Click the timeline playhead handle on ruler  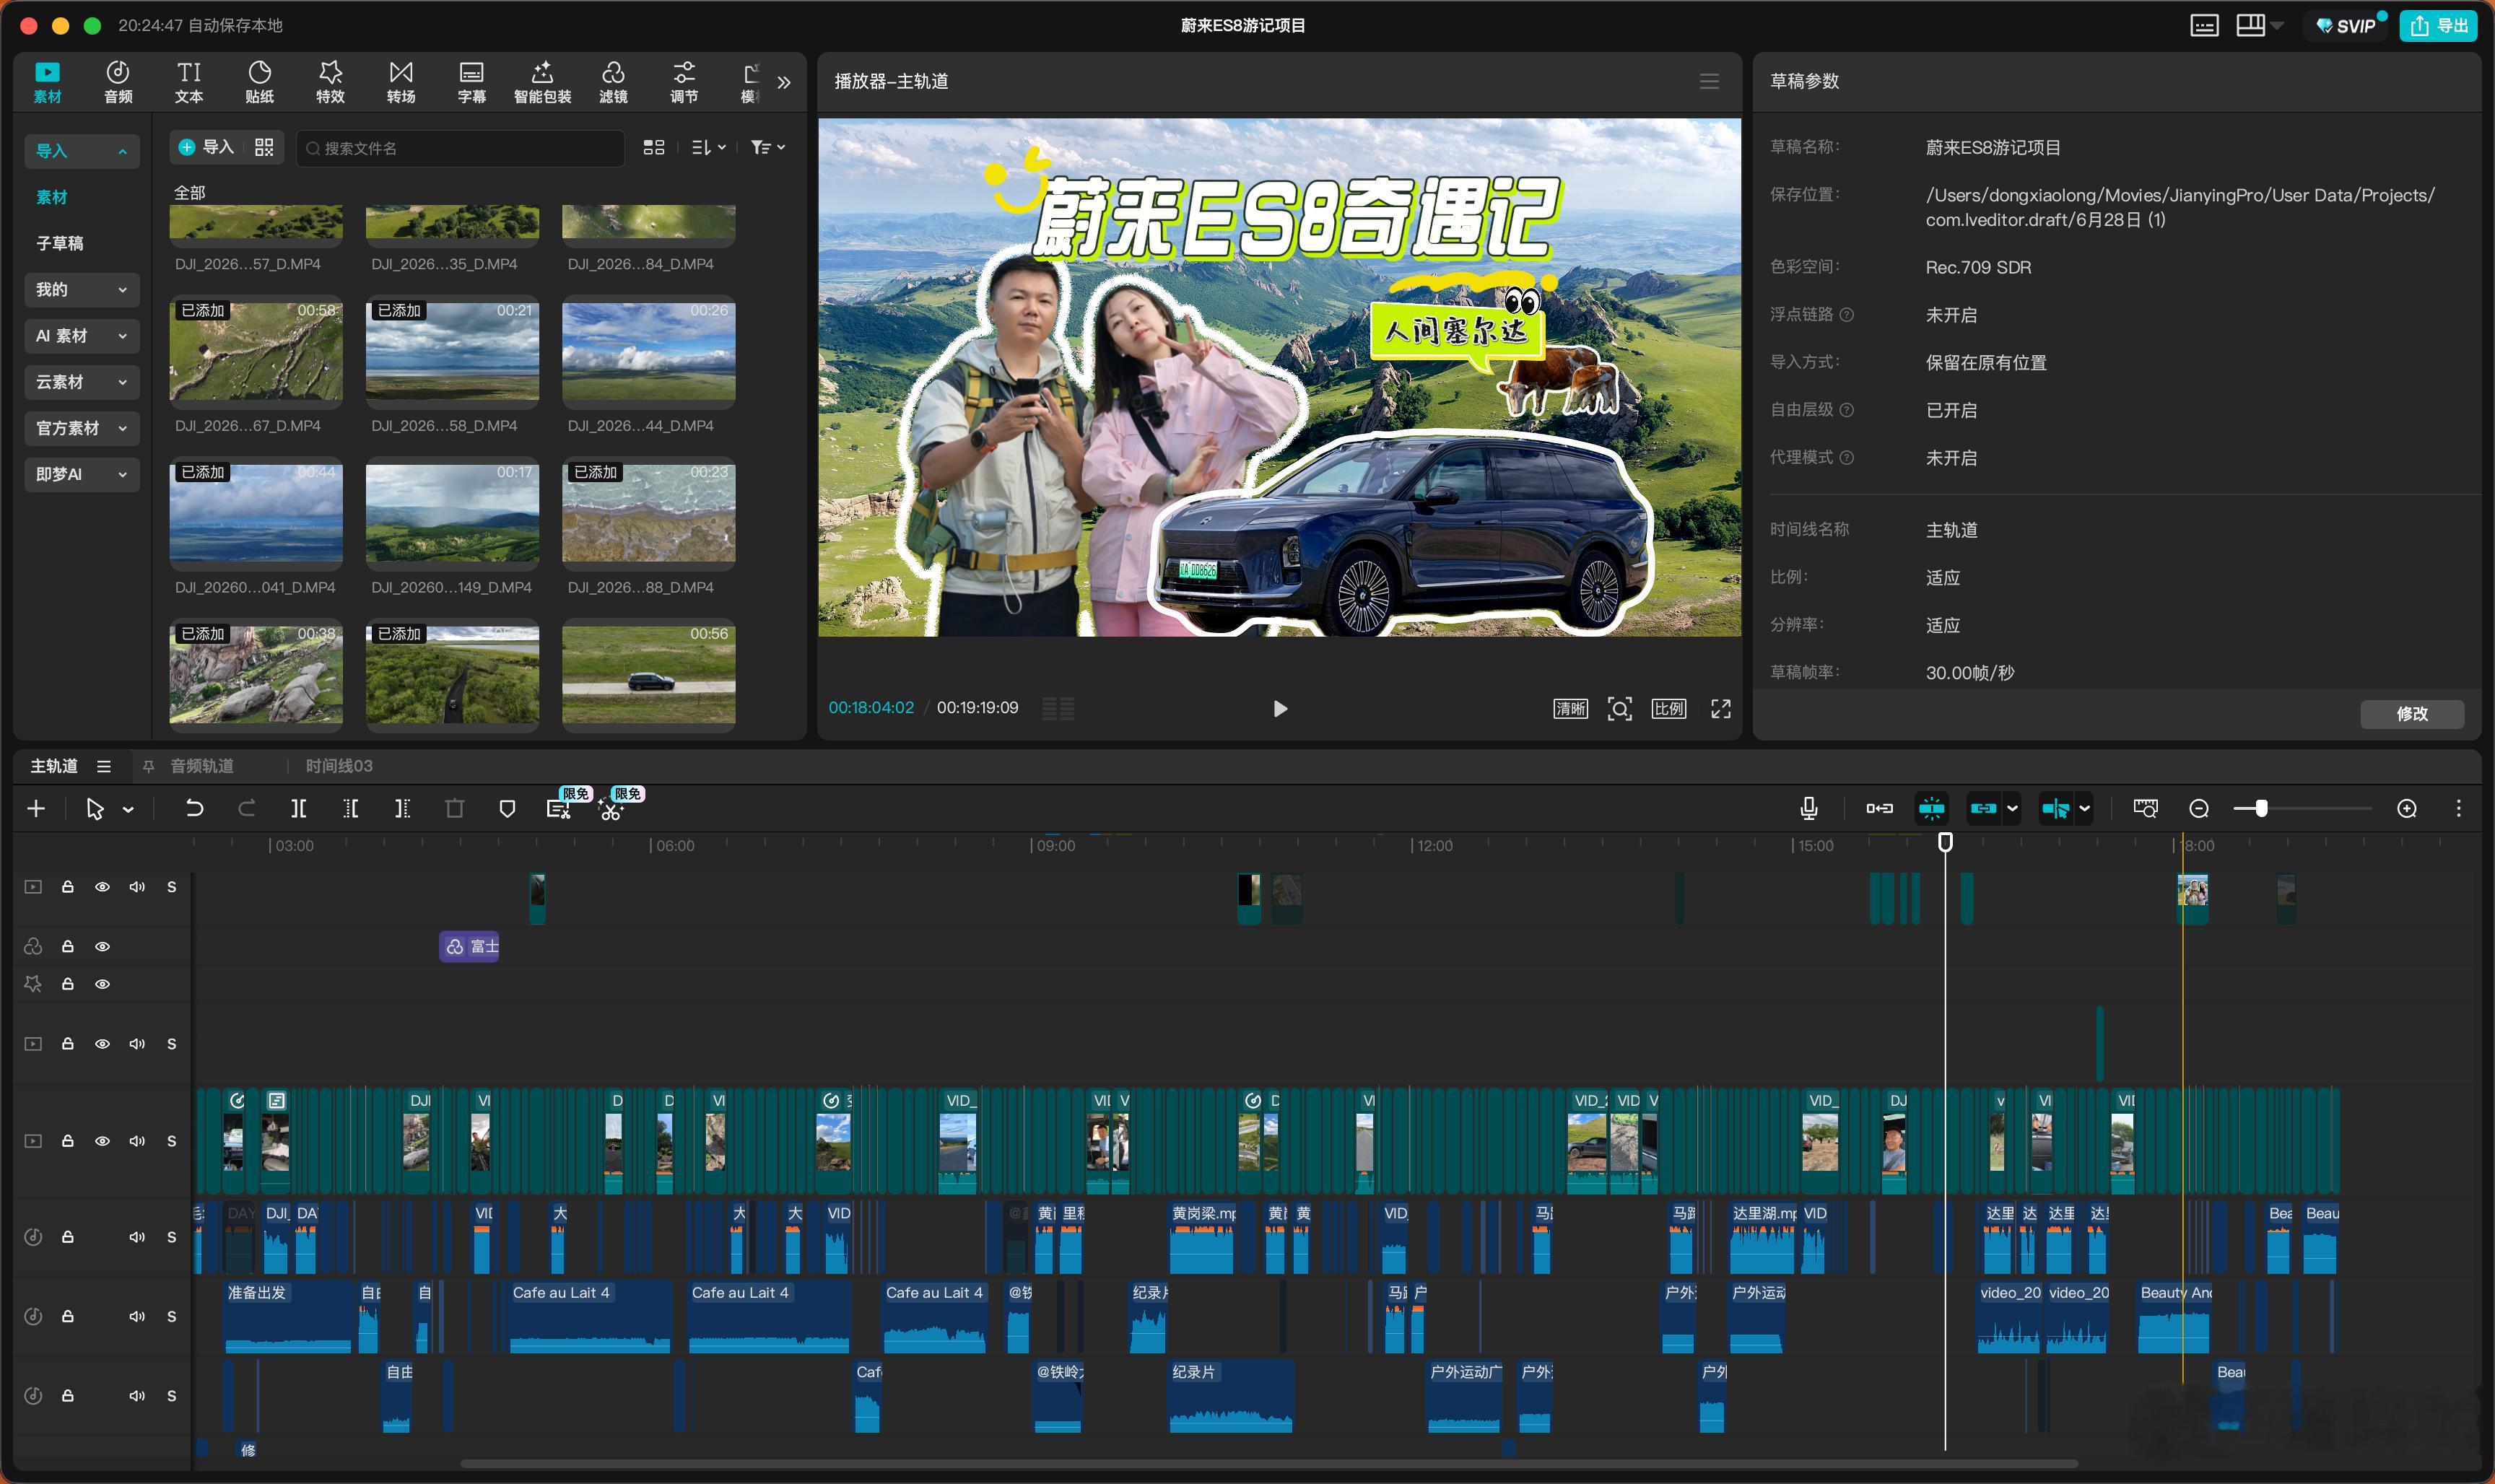coord(1945,842)
